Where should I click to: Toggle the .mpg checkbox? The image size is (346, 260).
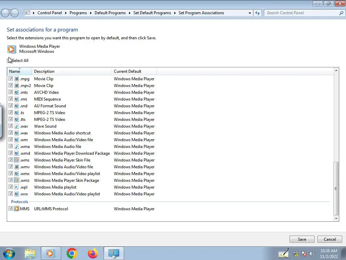point(10,79)
